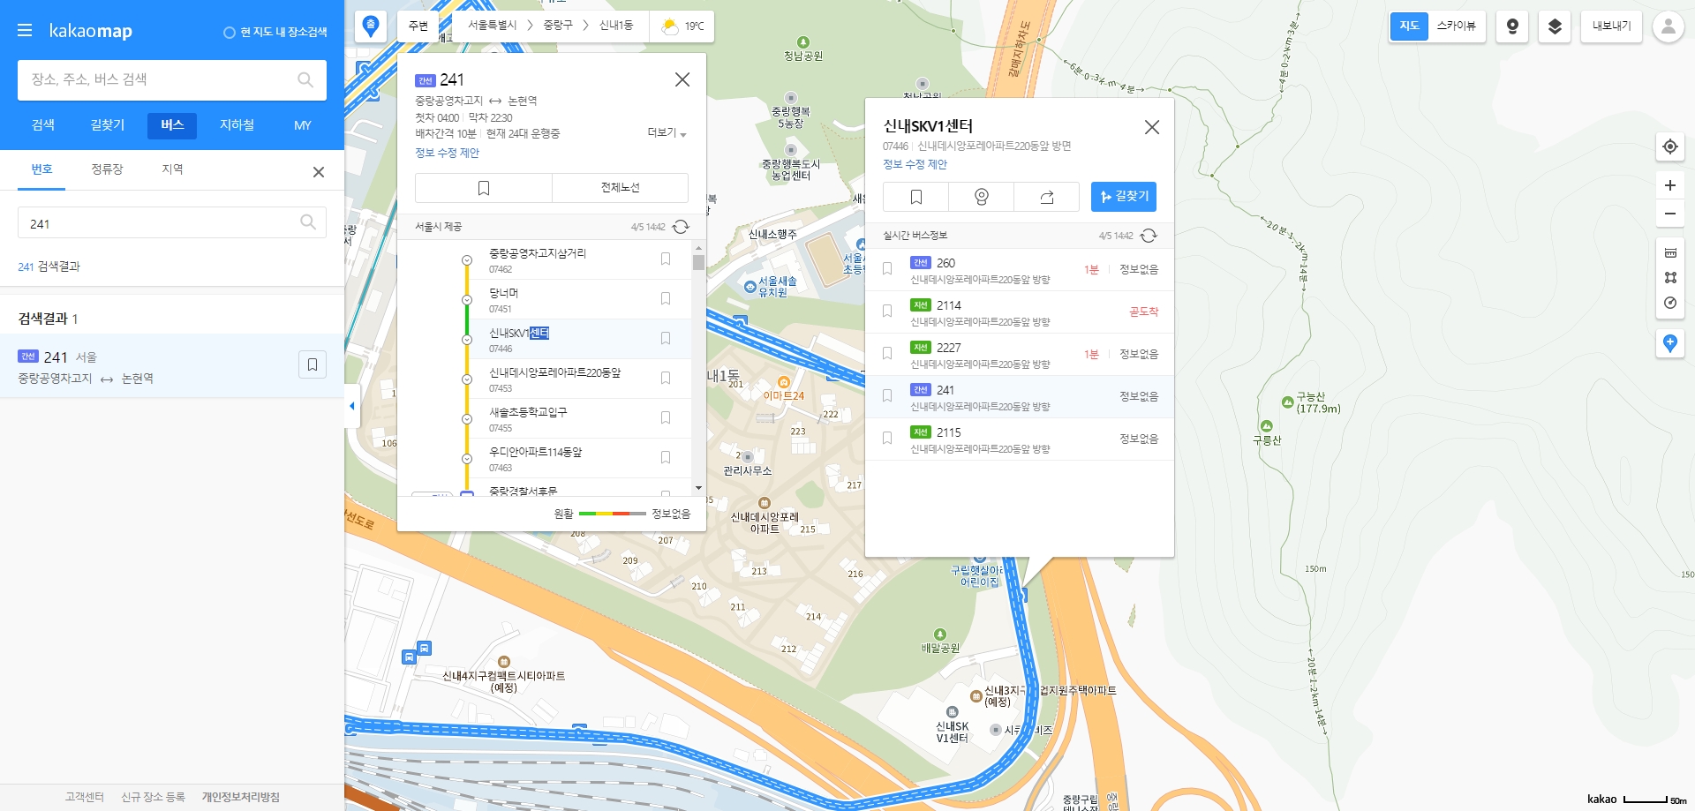Image resolution: width=1695 pixels, height=811 pixels.
Task: Refresh 신내SKV1센터 real-time bus info
Action: [1149, 236]
